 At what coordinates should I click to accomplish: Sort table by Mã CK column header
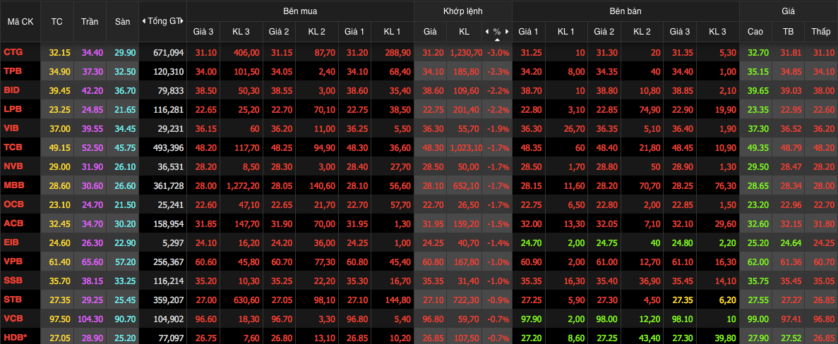coord(20,21)
